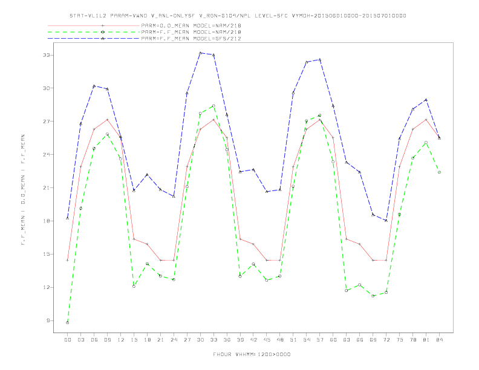Click blue GFS triangle data point at hour 57

pos(320,59)
